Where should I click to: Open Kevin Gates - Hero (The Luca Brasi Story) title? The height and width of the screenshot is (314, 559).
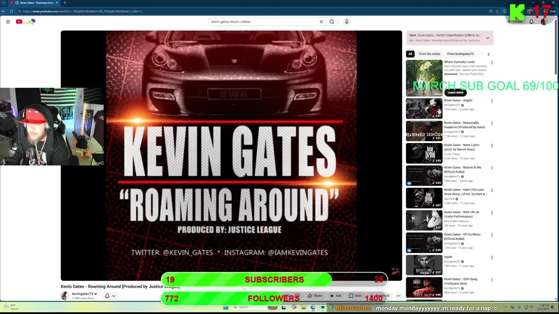[x=466, y=192]
